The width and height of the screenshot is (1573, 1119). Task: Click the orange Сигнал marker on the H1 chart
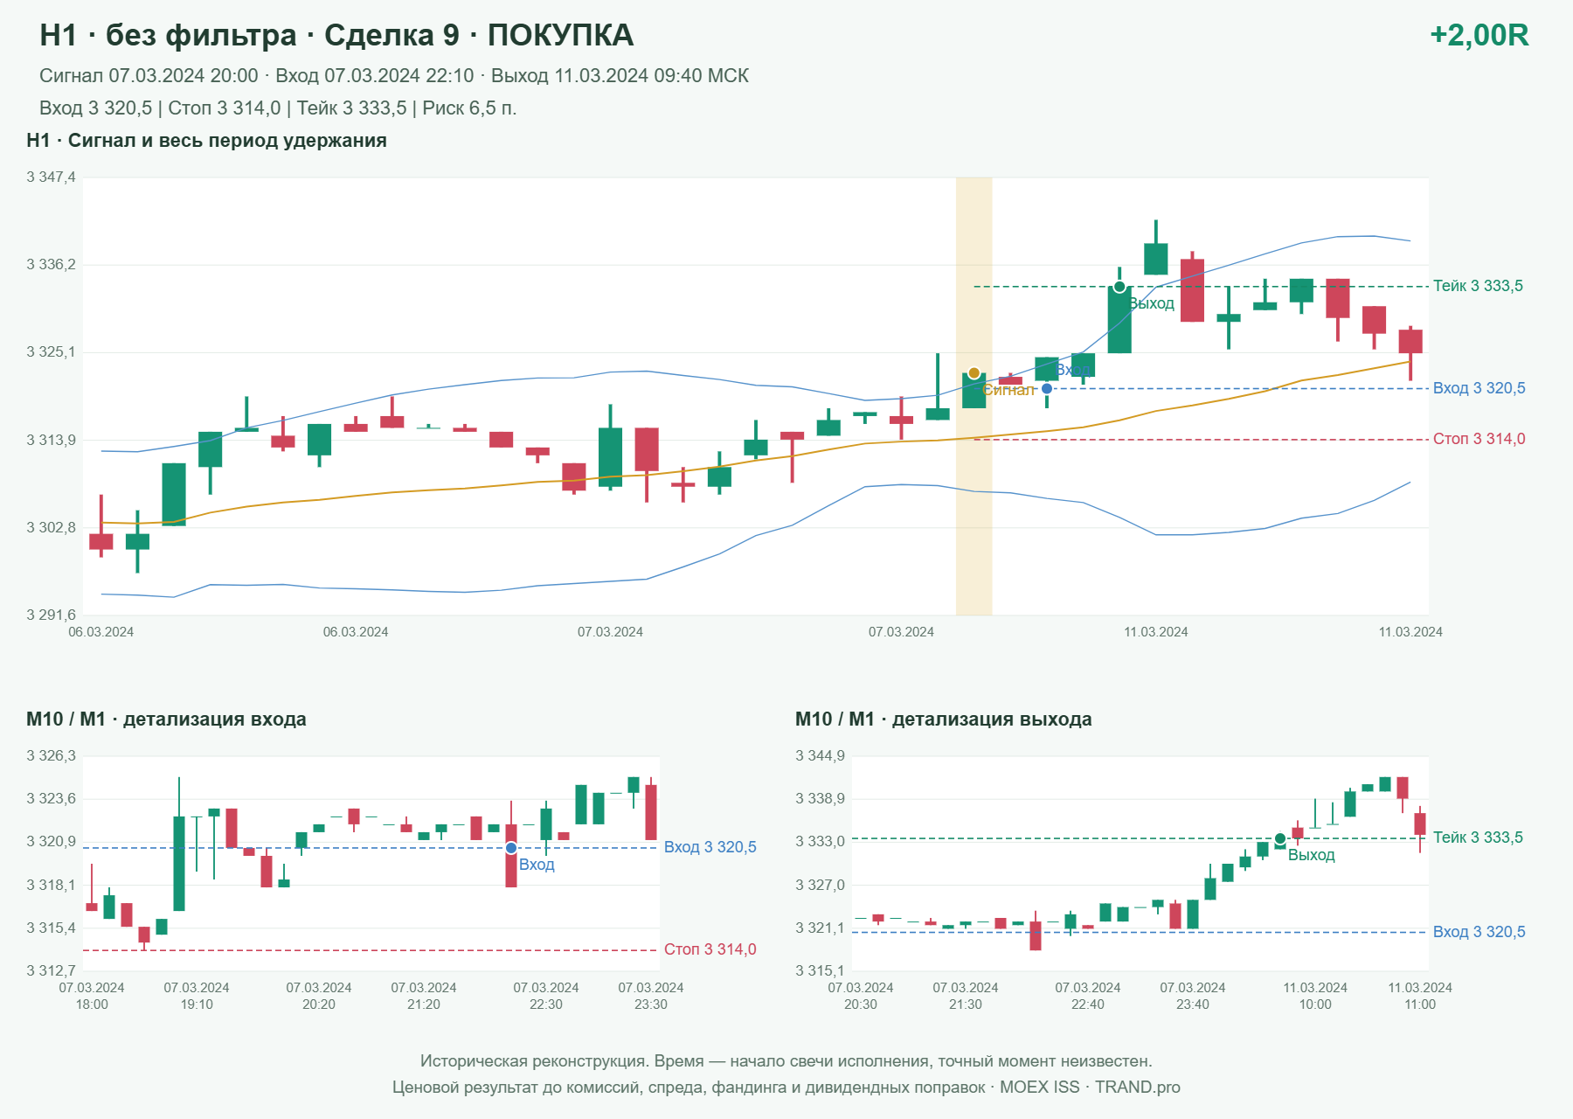(974, 373)
